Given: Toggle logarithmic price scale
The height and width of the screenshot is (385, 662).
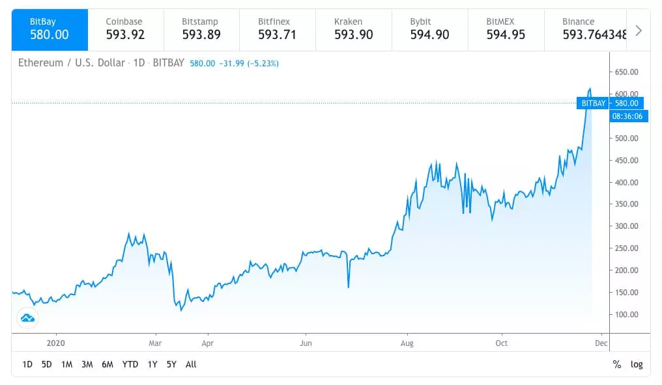Looking at the screenshot, I should click(636, 364).
